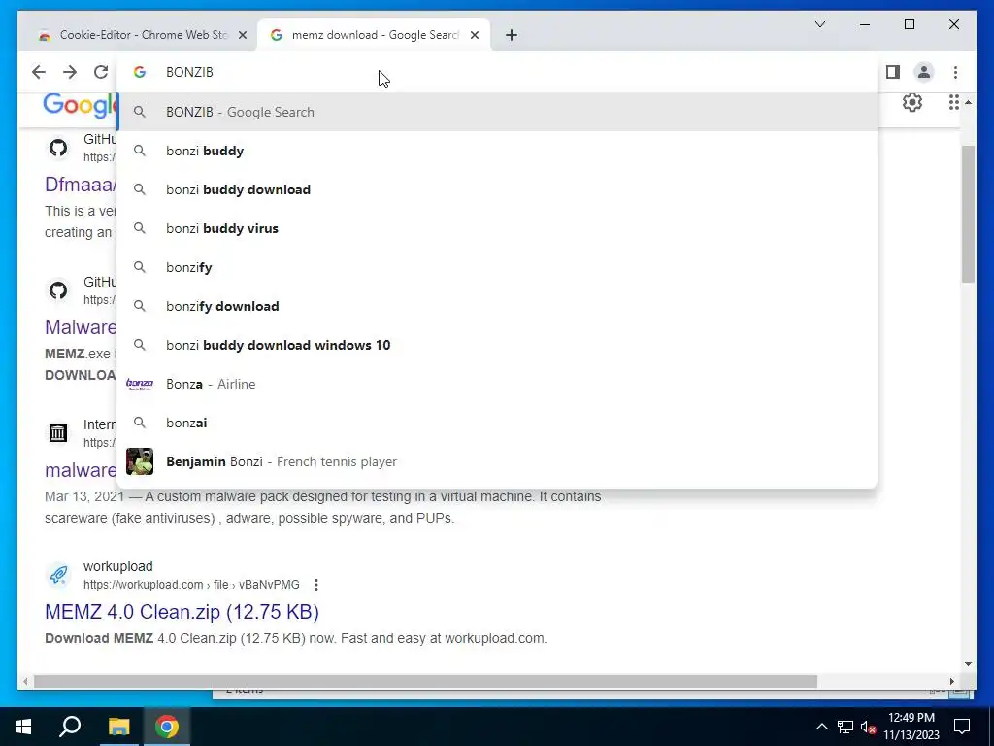Open the Chrome profile avatar

pos(924,72)
